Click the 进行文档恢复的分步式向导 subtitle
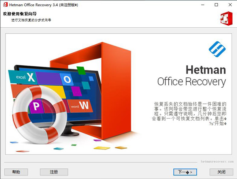237x179 pixels. (31, 20)
